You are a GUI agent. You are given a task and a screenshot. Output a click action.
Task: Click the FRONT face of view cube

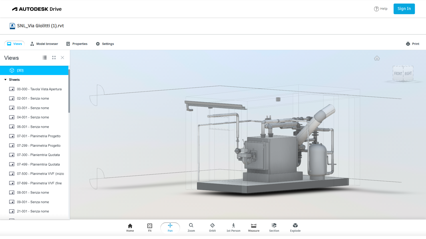tap(398, 74)
